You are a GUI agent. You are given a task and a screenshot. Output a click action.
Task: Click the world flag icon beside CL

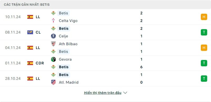pos(30,32)
